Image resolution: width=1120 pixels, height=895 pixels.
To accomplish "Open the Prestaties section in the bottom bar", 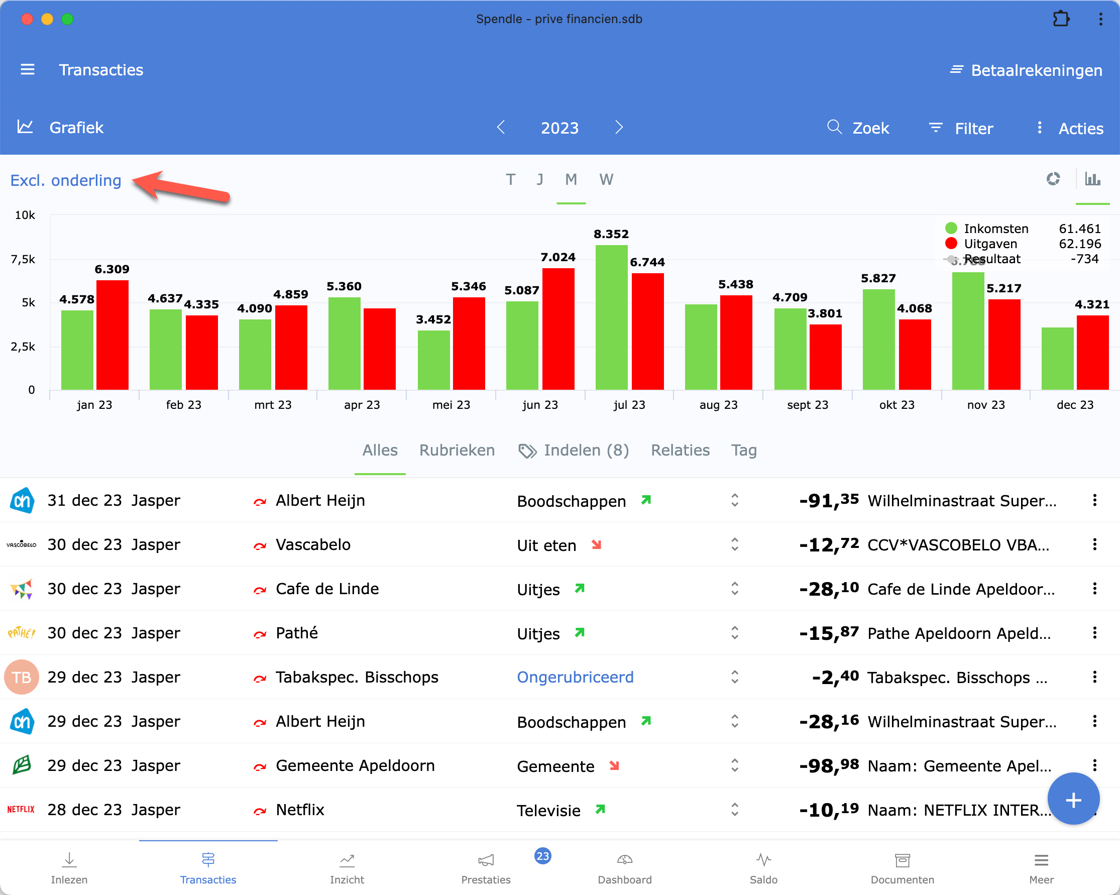I will [485, 868].
